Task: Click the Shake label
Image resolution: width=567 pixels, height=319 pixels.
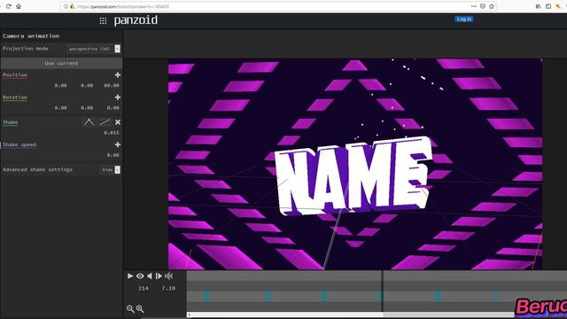Action: click(10, 122)
